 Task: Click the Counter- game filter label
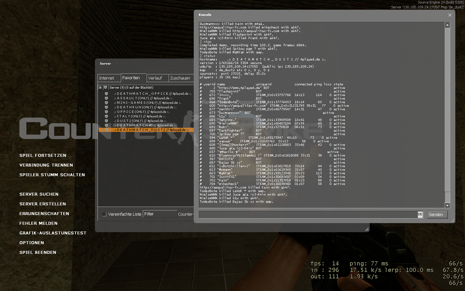(x=186, y=214)
